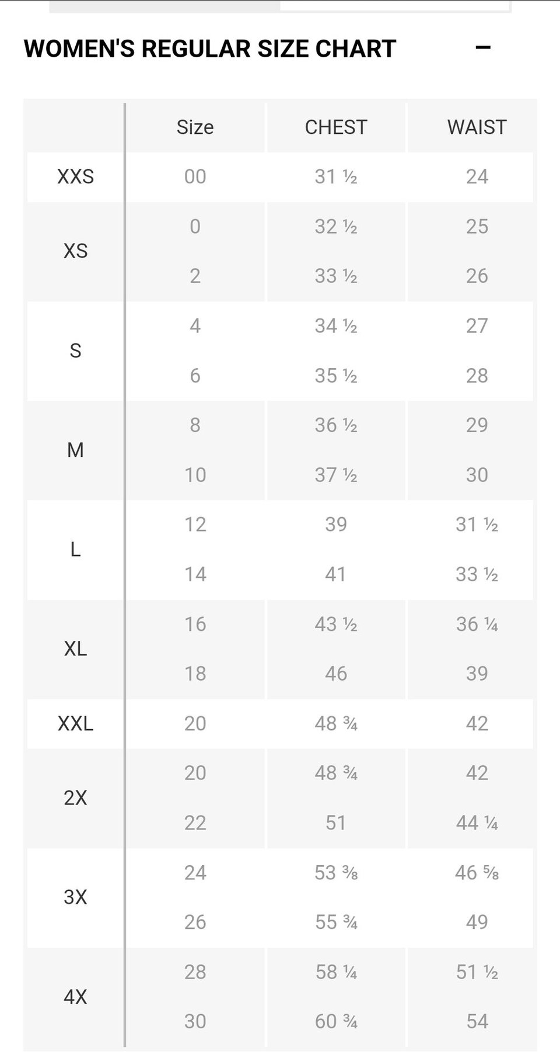Viewport: 560px width, 1058px height.
Task: Click the Women's Regular Size Chart heading
Action: [x=210, y=48]
